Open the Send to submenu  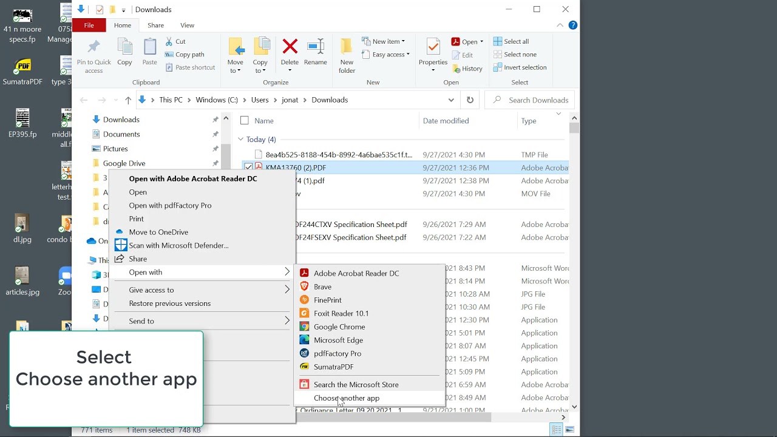click(141, 320)
